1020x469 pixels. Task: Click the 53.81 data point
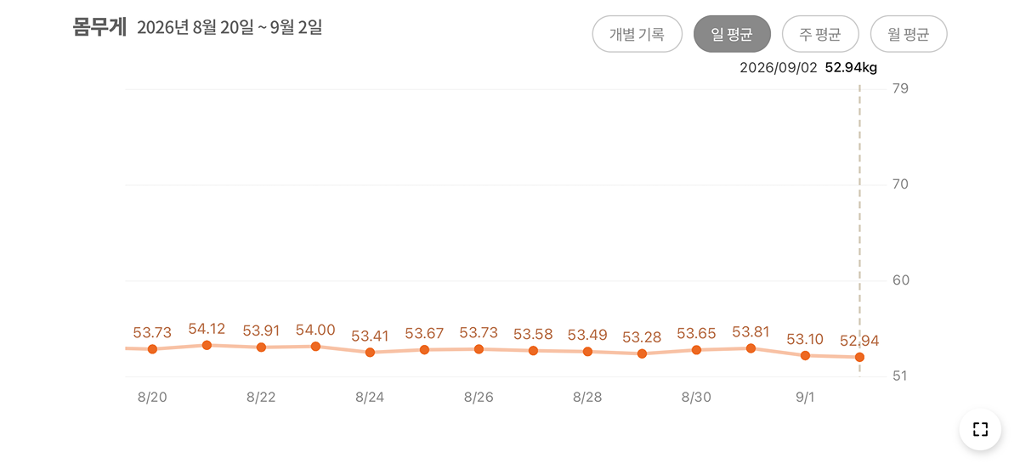[751, 348]
